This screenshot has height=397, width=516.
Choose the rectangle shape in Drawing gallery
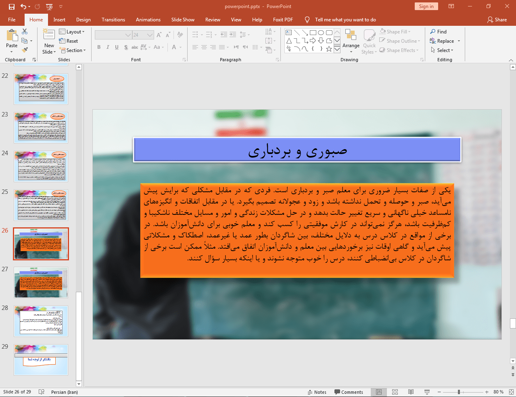(x=313, y=33)
